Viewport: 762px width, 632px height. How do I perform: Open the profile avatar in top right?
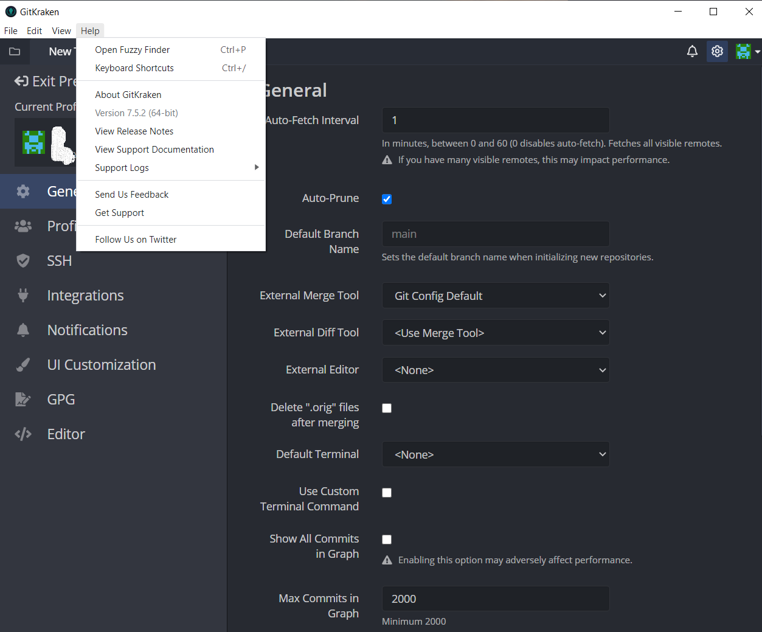pyautogui.click(x=743, y=52)
